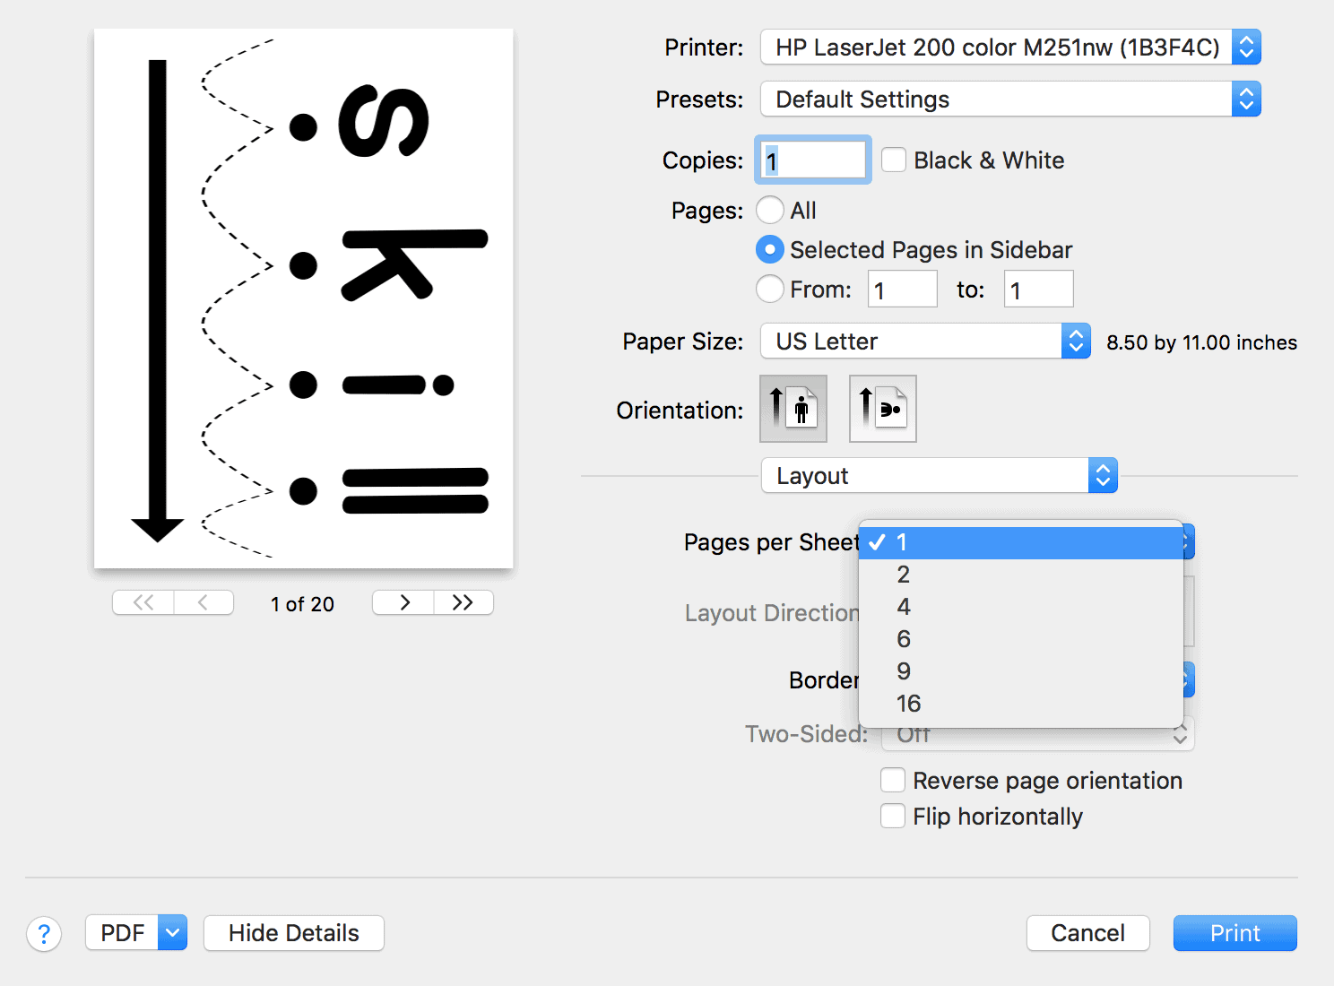1334x986 pixels.
Task: Click the page preview thumbnail
Action: point(304,298)
